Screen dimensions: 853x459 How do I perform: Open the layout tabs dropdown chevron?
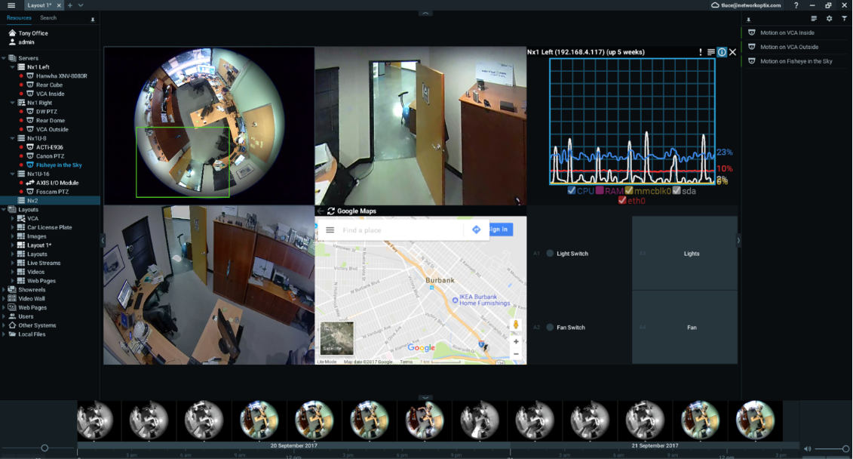(81, 5)
